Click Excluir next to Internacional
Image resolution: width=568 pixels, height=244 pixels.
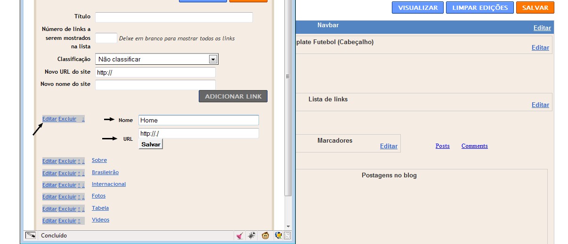pos(67,185)
